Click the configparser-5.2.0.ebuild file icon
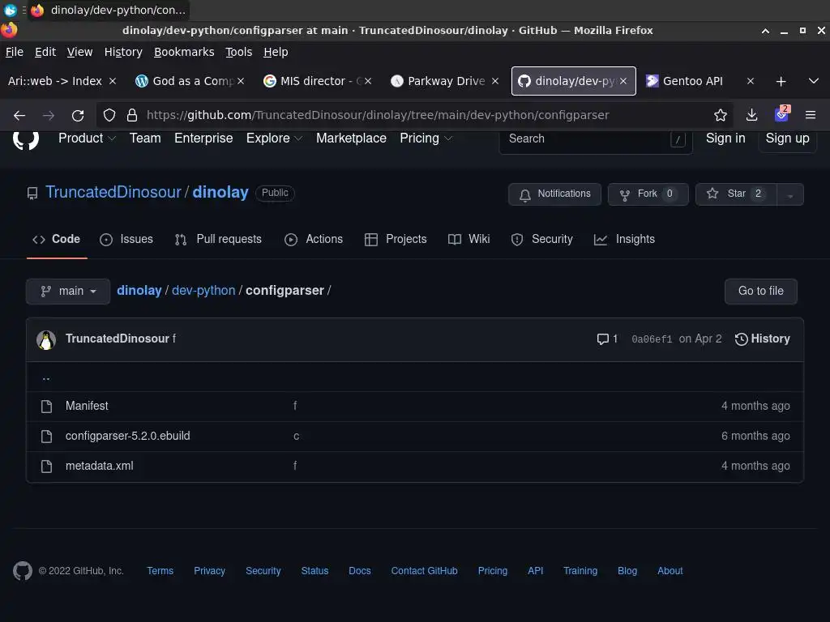The image size is (830, 622). 46,437
